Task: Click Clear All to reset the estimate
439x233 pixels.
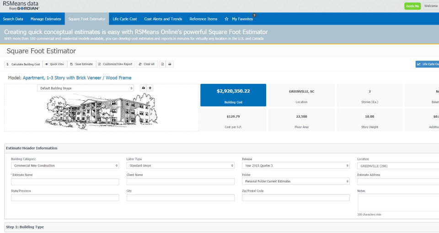Action: click(x=147, y=64)
